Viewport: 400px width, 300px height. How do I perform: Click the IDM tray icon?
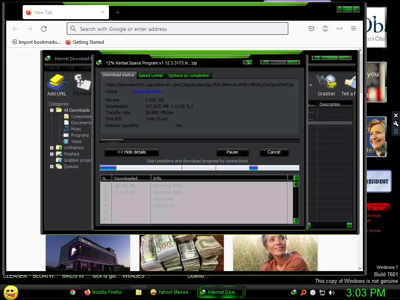point(294,292)
